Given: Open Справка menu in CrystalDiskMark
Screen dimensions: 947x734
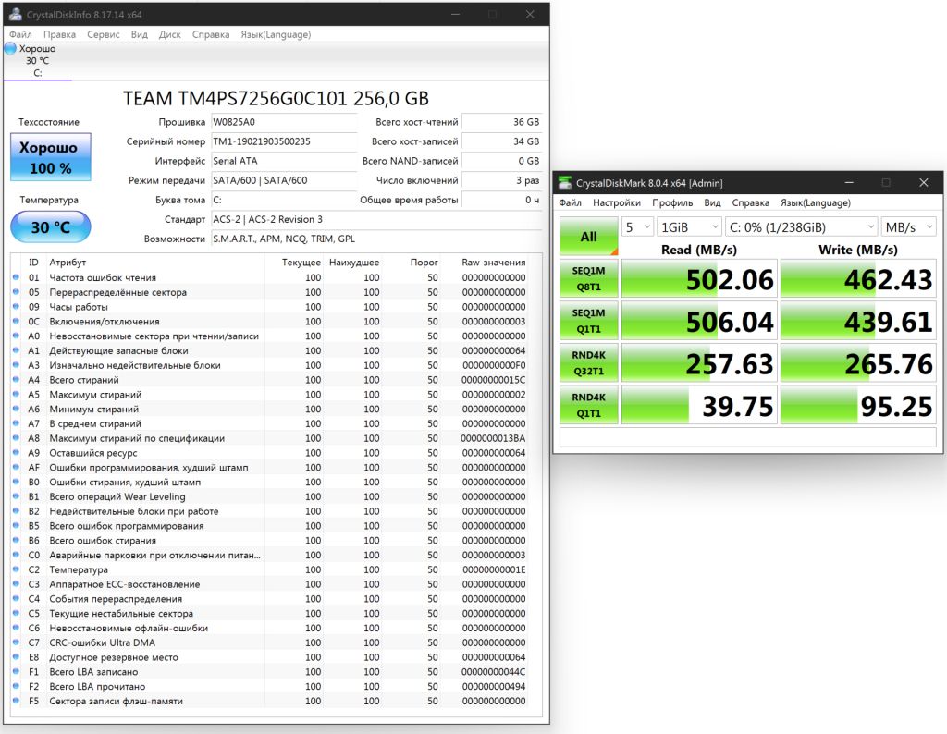Looking at the screenshot, I should (751, 202).
